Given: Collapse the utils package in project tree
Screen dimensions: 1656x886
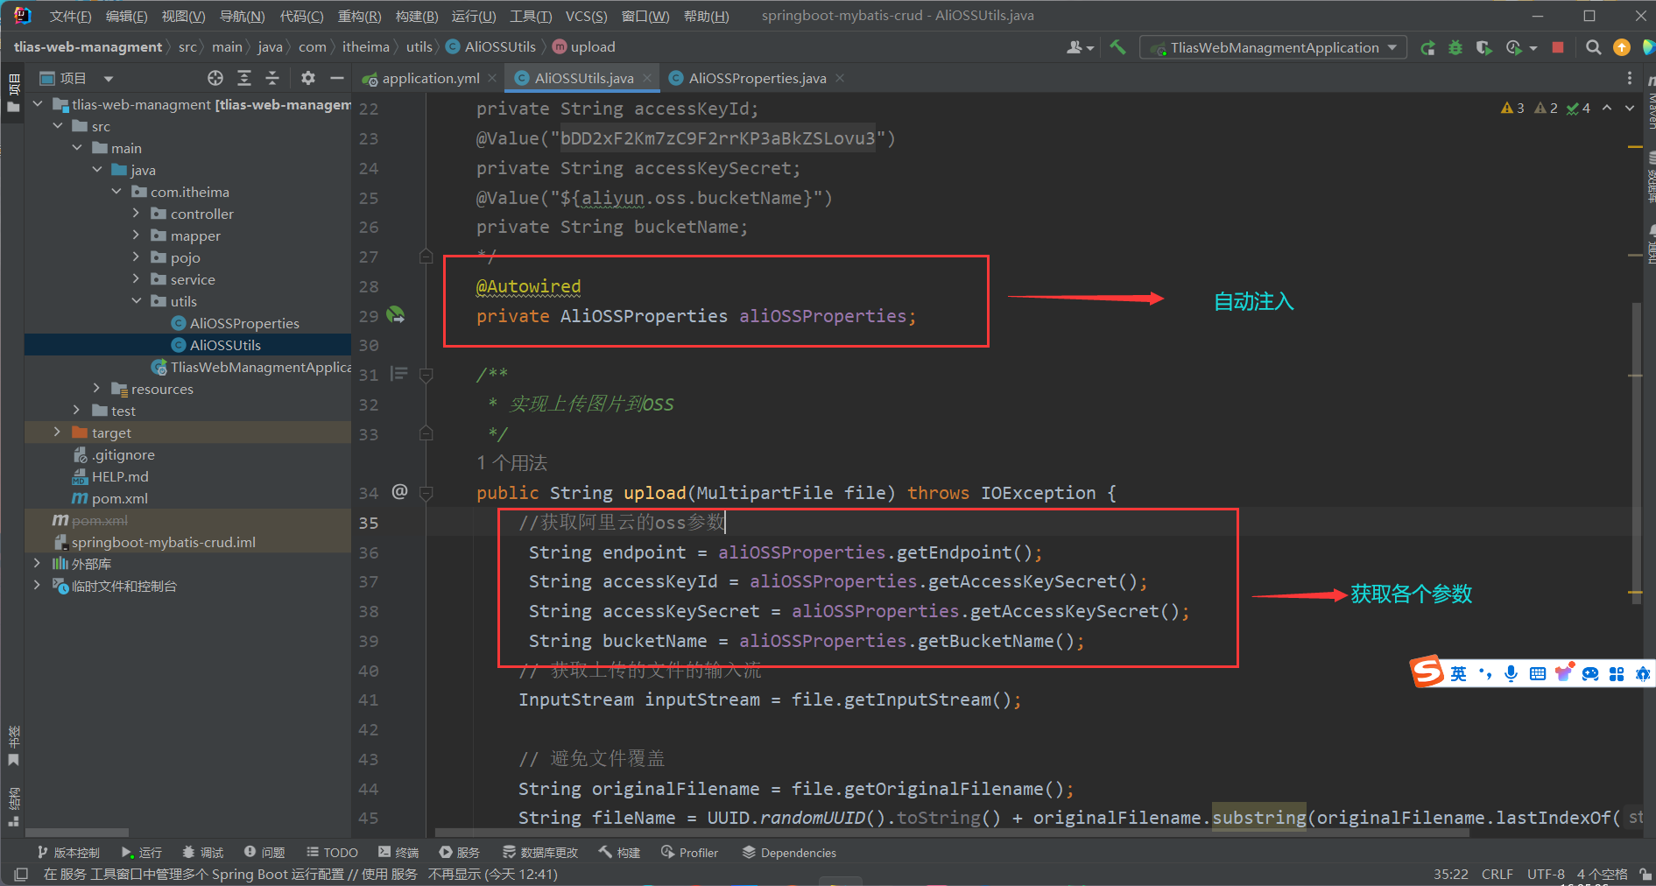Looking at the screenshot, I should pos(137,301).
